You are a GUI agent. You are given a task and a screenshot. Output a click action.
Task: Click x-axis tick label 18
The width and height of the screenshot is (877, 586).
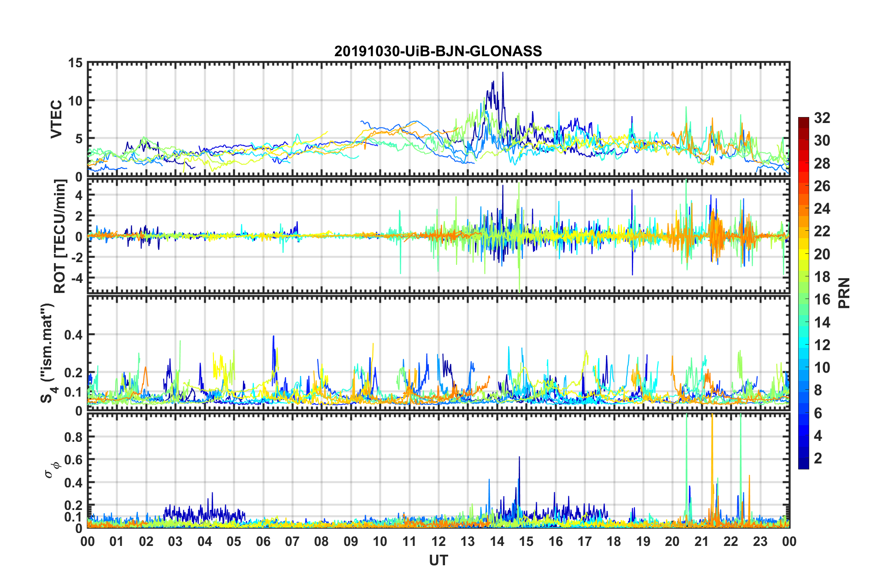(x=614, y=542)
